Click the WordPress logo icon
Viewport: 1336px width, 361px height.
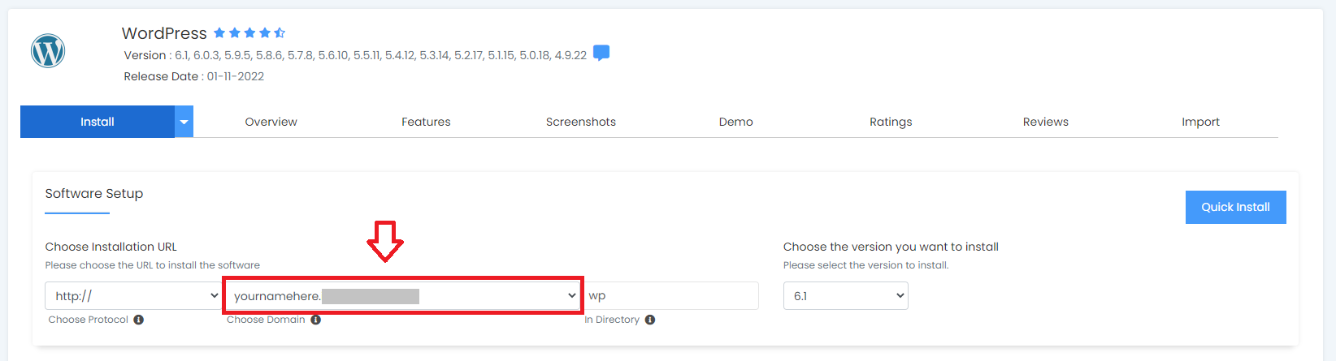point(48,51)
